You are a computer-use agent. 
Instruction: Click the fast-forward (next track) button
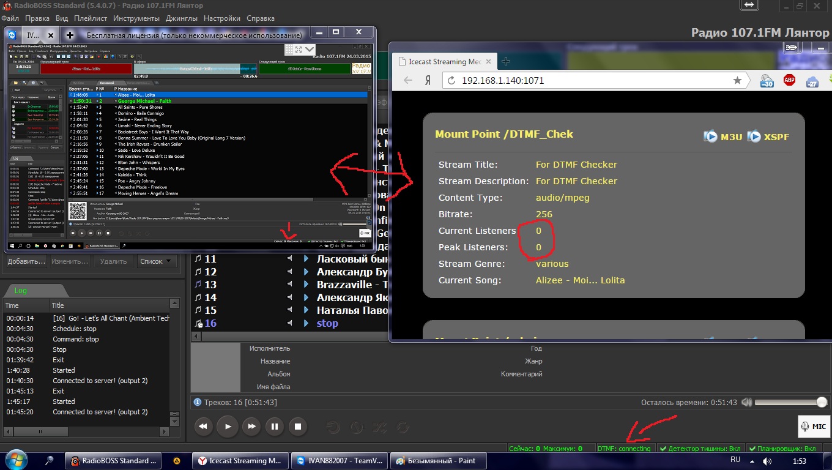tap(251, 427)
